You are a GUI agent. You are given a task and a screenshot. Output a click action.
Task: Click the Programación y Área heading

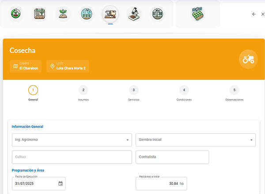[28, 170]
